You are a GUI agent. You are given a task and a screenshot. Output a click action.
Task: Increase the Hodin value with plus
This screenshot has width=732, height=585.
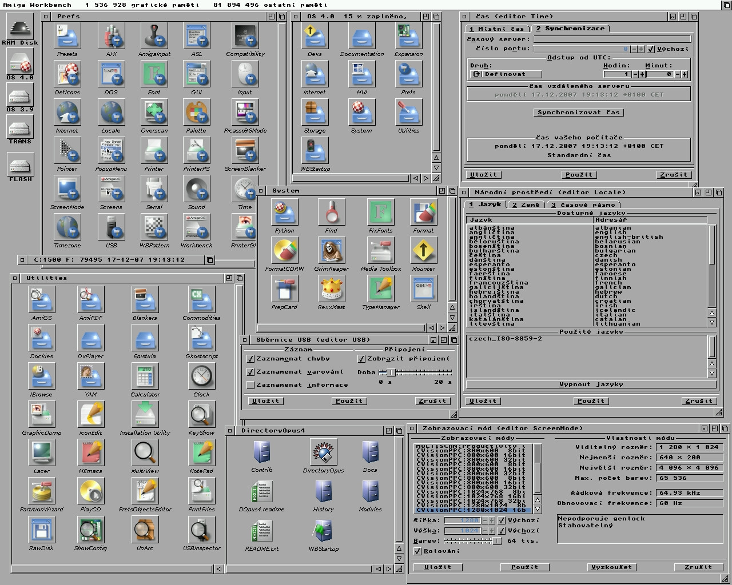(642, 74)
